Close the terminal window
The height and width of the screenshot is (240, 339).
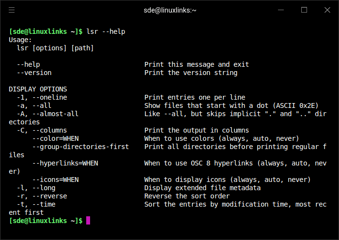(327, 10)
